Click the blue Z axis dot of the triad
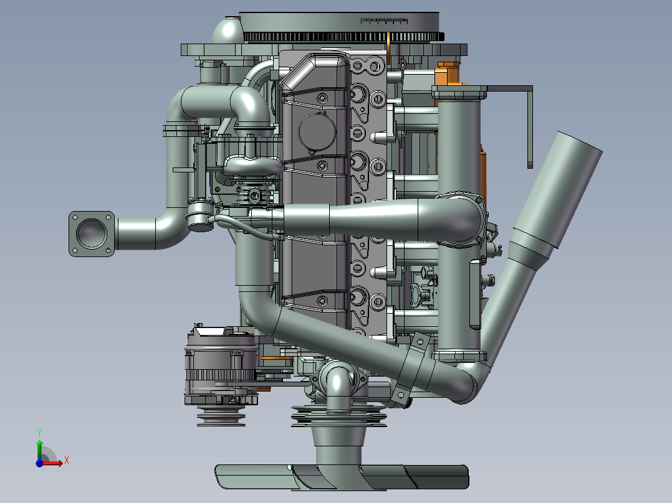672x503 pixels. (x=39, y=463)
